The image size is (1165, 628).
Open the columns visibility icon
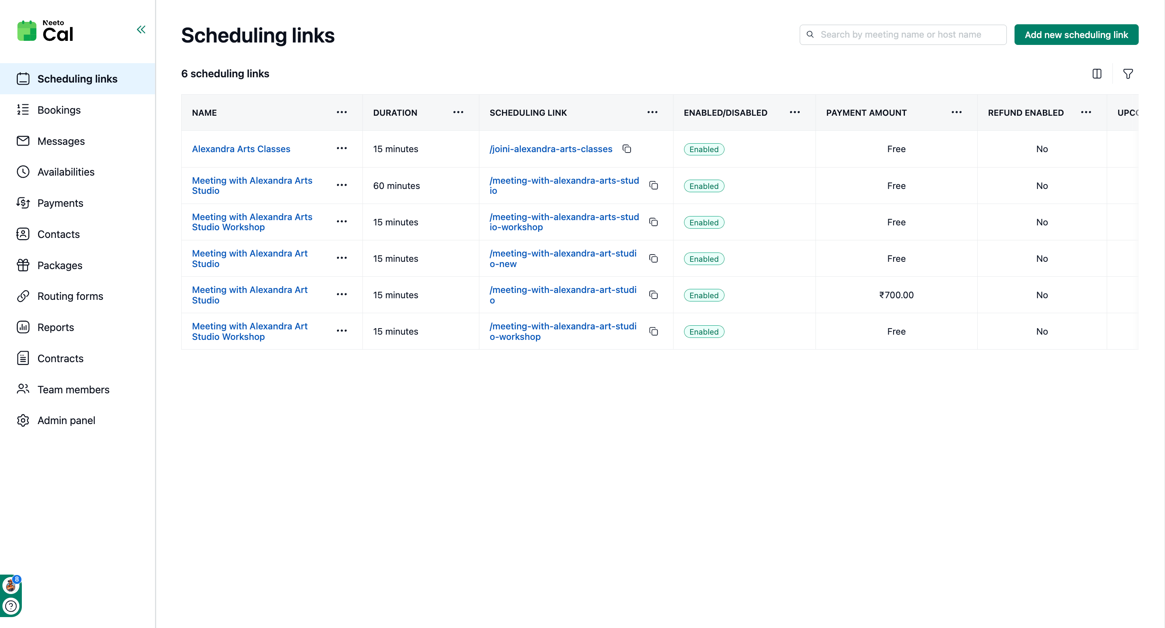1097,74
